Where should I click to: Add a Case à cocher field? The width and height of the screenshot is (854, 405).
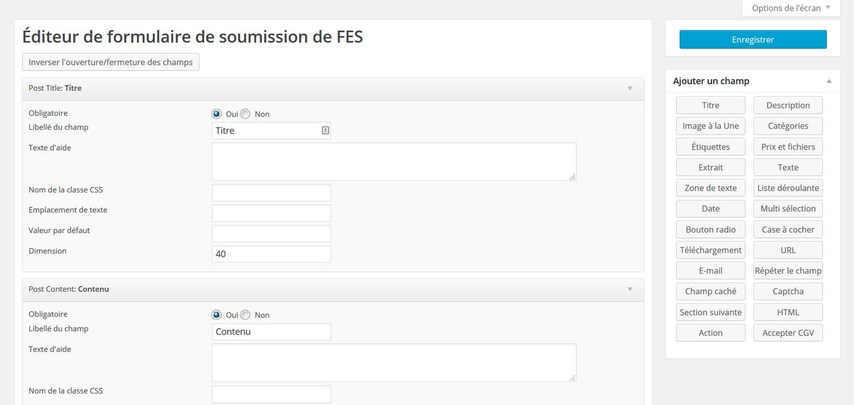click(x=788, y=230)
